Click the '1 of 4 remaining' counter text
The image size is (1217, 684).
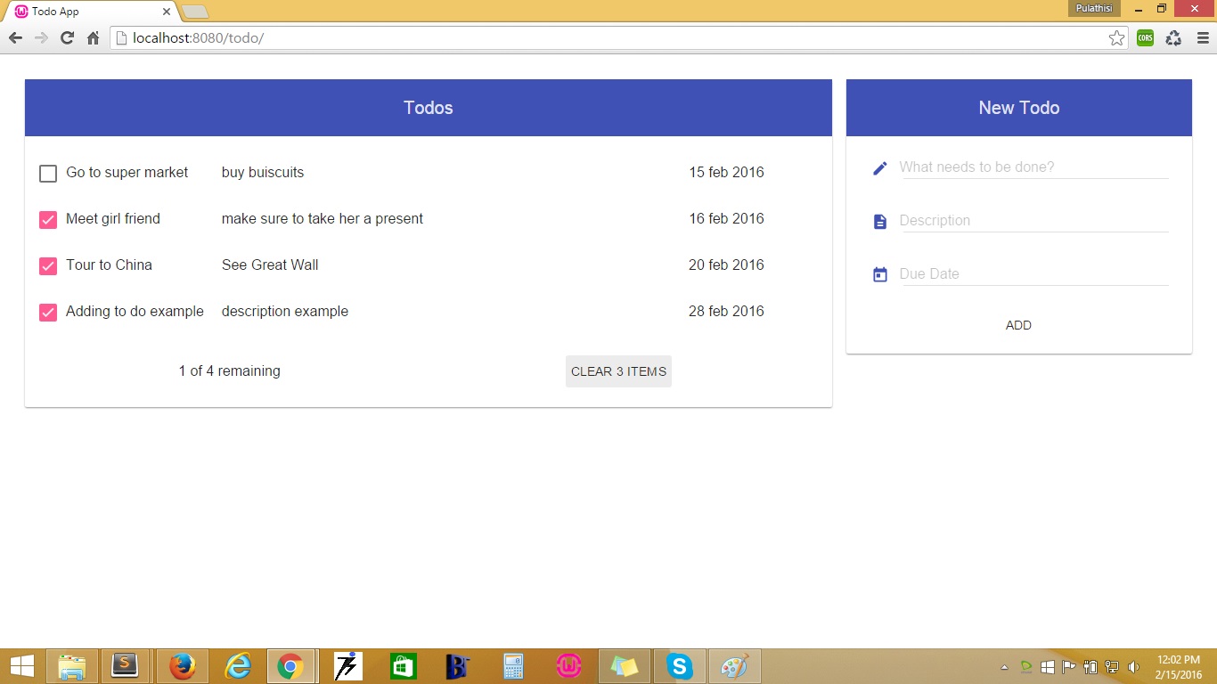click(230, 371)
